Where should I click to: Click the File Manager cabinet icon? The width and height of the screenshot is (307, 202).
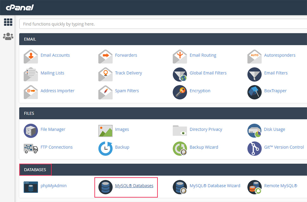pos(31,131)
